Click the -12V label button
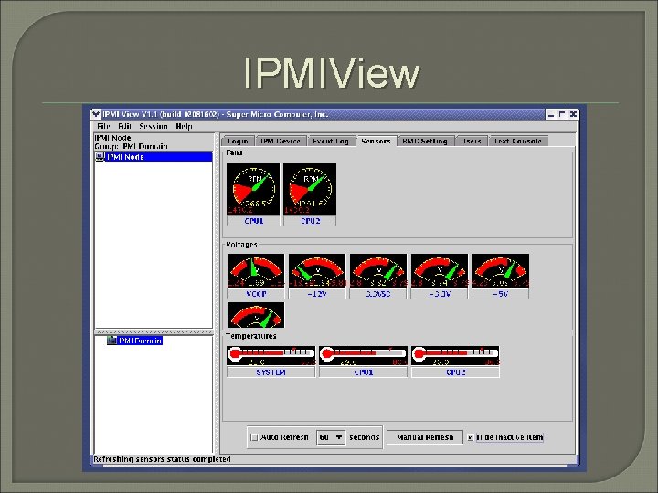Viewport: 658px width, 493px height. (x=317, y=294)
